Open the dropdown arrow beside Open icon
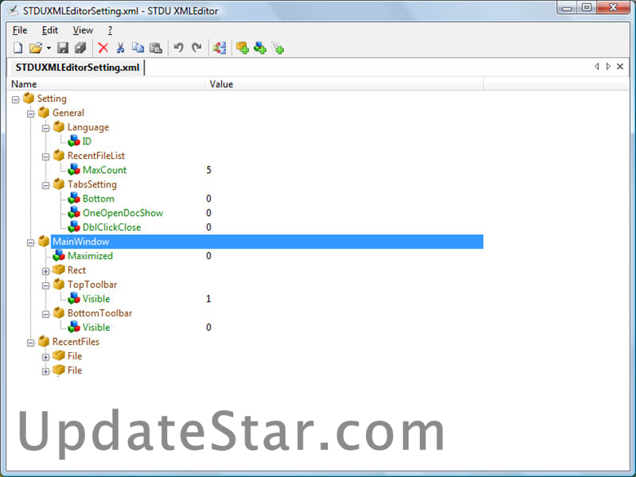This screenshot has height=477, width=636. pyautogui.click(x=49, y=48)
